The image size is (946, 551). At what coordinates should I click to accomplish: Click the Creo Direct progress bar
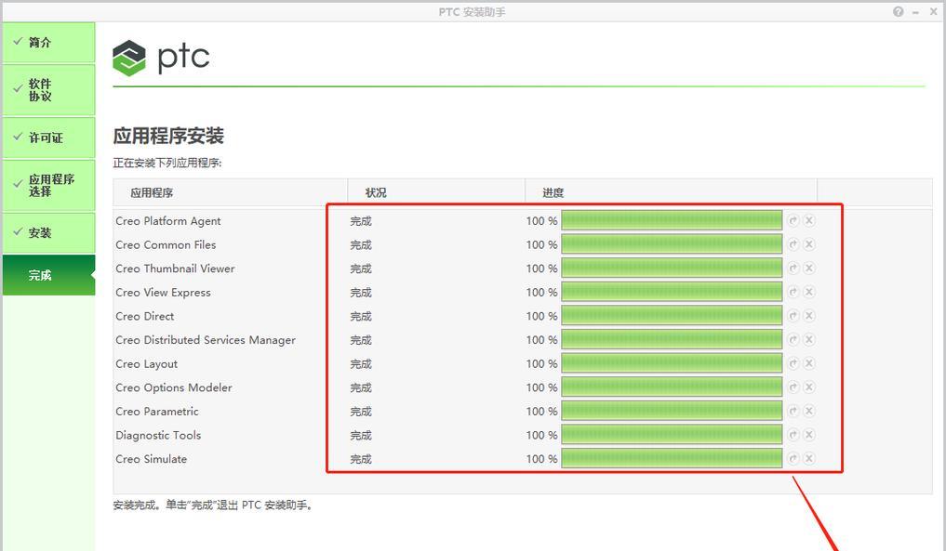click(672, 316)
